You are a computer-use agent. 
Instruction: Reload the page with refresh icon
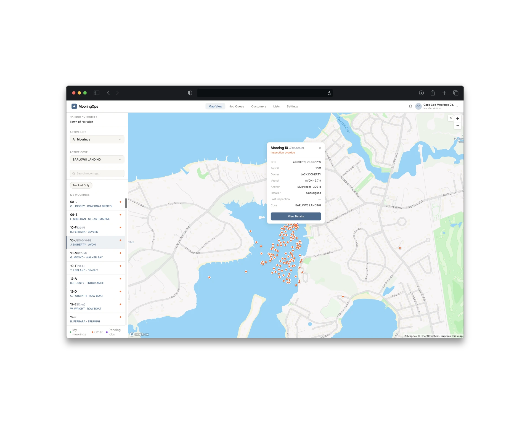[329, 93]
